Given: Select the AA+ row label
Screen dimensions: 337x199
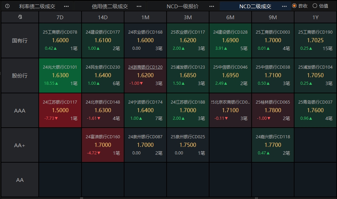Looking at the screenshot, I should [20, 145].
